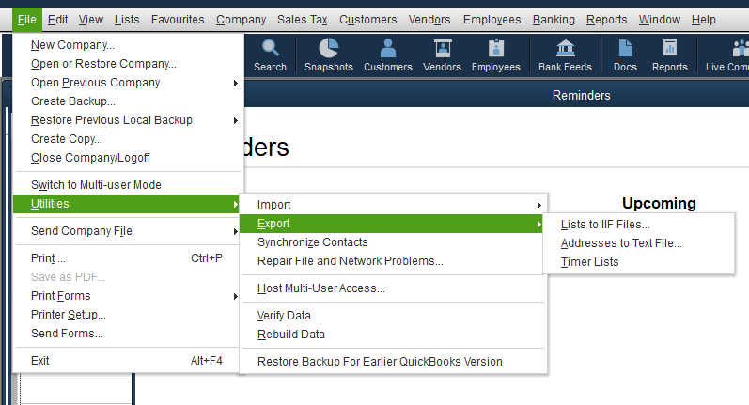
Task: Choose Addresses to Text File
Action: (621, 243)
